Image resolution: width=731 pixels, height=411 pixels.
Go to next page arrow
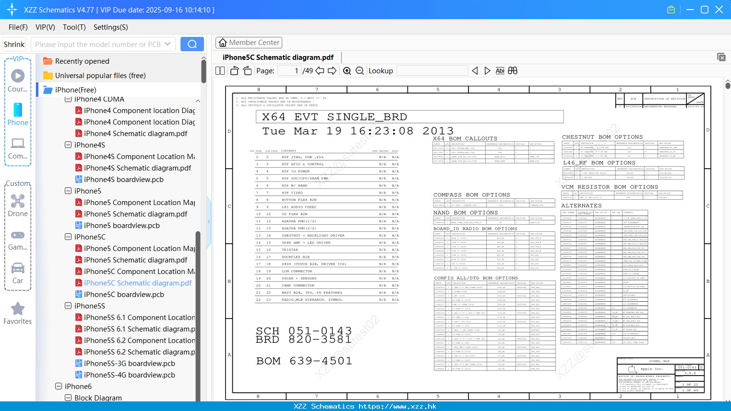tap(332, 71)
